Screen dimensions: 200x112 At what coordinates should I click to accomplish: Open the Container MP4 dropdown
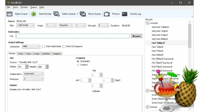pyautogui.click(x=31, y=47)
